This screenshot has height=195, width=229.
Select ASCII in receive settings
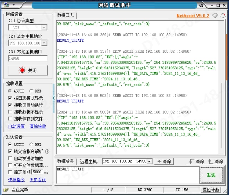tap(16, 91)
